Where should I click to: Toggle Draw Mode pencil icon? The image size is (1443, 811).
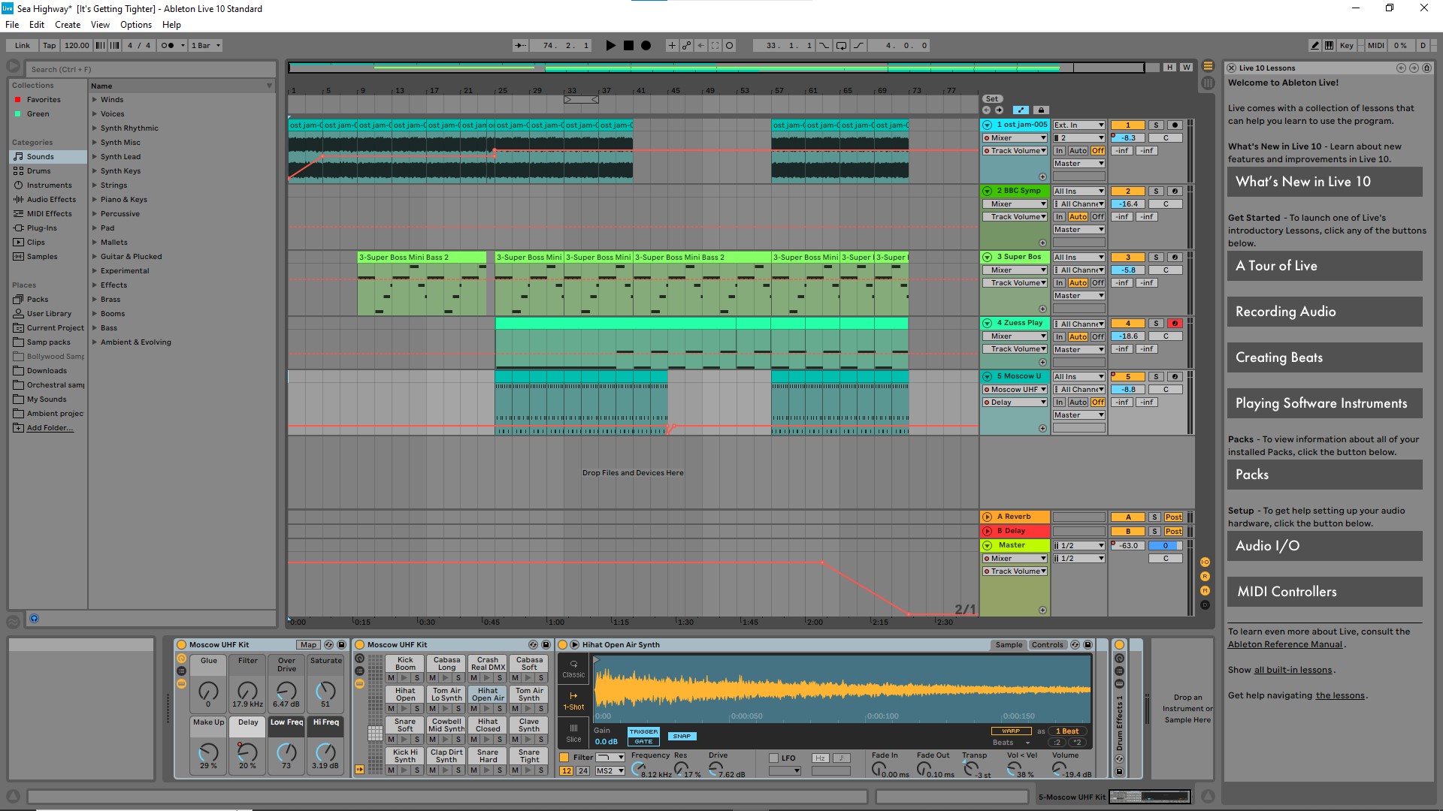(1314, 46)
